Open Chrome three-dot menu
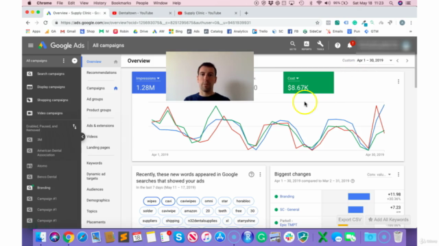 click(411, 23)
